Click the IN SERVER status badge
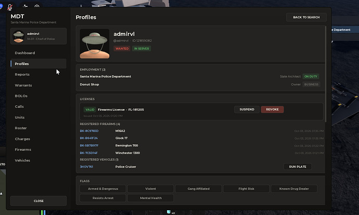Image resolution: width=359 pixels, height=215 pixels. click(142, 48)
